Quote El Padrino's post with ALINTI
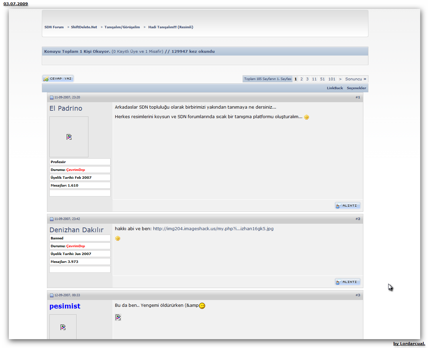Screen dimensions: 429x348 (x=347, y=206)
